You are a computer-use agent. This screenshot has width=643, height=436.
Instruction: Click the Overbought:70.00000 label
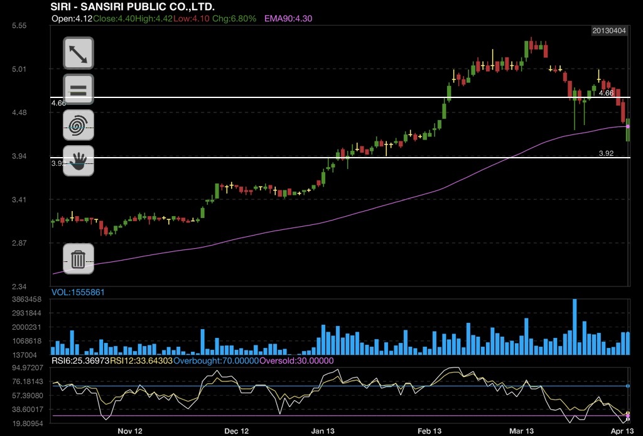click(217, 361)
